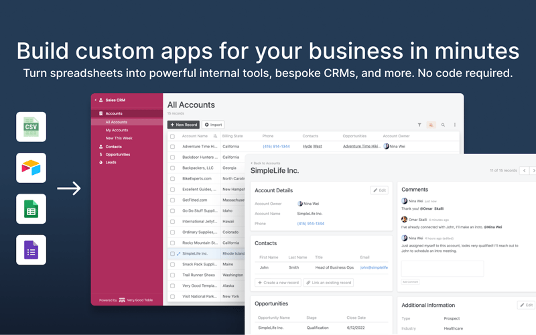Select New This Week view in sidebar

click(x=119, y=139)
